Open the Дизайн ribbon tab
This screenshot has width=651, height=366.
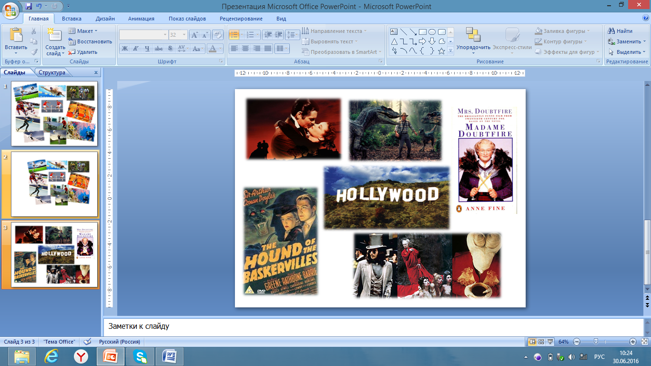[x=105, y=19]
